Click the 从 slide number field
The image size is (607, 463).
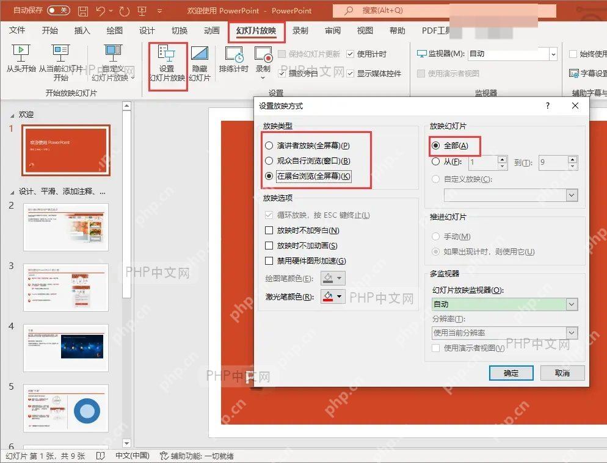pyautogui.click(x=482, y=162)
